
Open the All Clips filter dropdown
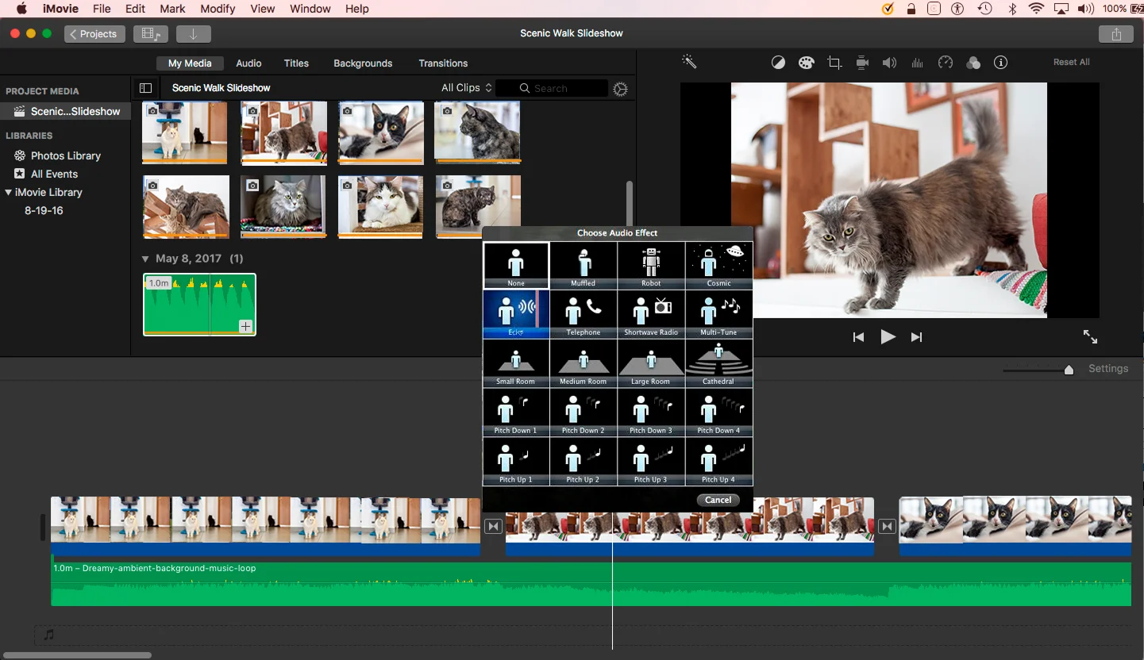point(467,88)
